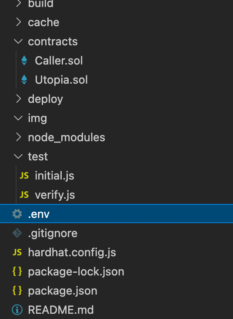Collapse the img folder chevron
Screen dimensions: 233x319
pos(18,118)
